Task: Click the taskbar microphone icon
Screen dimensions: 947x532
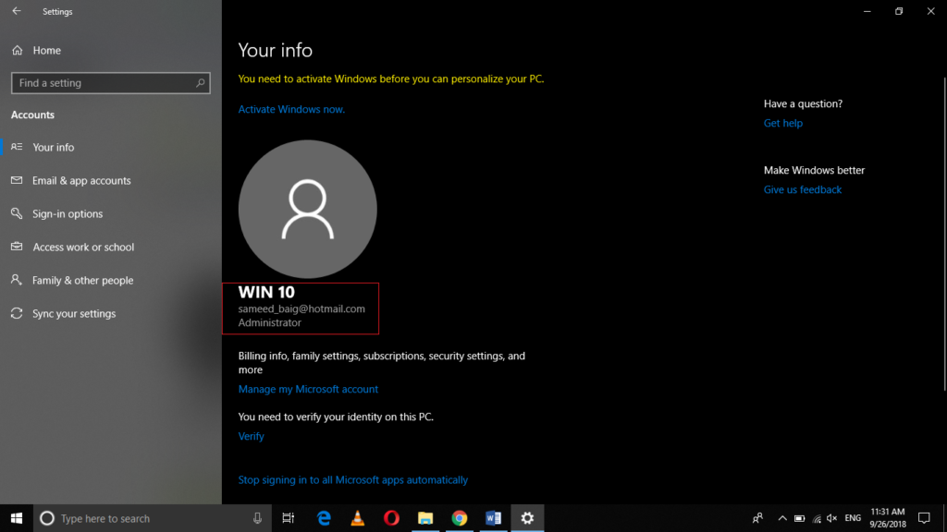Action: tap(257, 518)
